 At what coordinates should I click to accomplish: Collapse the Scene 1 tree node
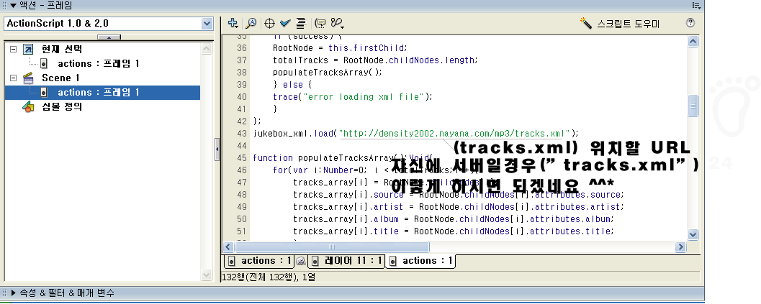(x=14, y=78)
